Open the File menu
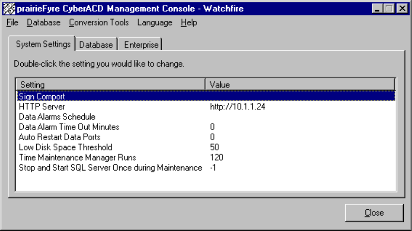Image resolution: width=412 pixels, height=231 pixels. coord(13,23)
